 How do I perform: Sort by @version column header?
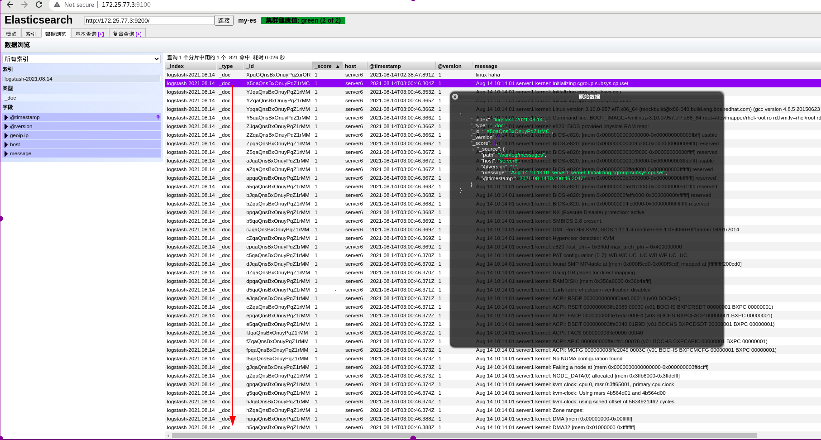click(453, 66)
